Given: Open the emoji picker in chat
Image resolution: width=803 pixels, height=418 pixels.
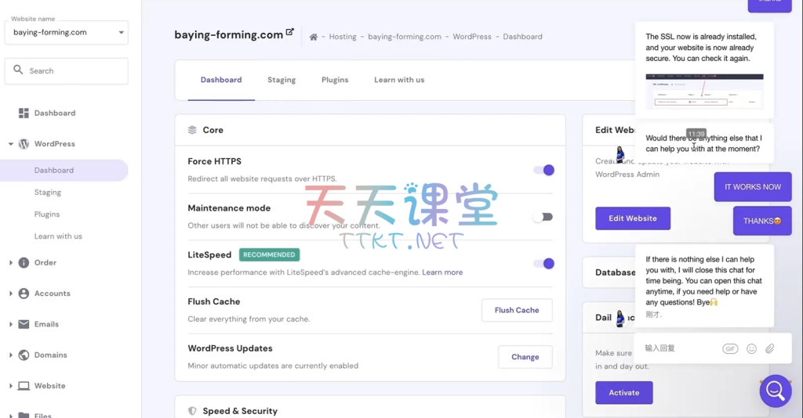Looking at the screenshot, I should [x=751, y=348].
